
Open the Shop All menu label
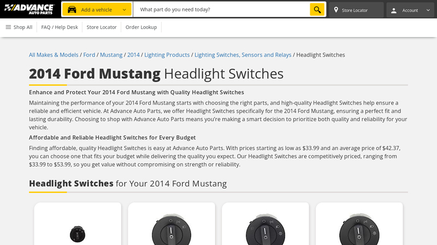[x=23, y=27]
